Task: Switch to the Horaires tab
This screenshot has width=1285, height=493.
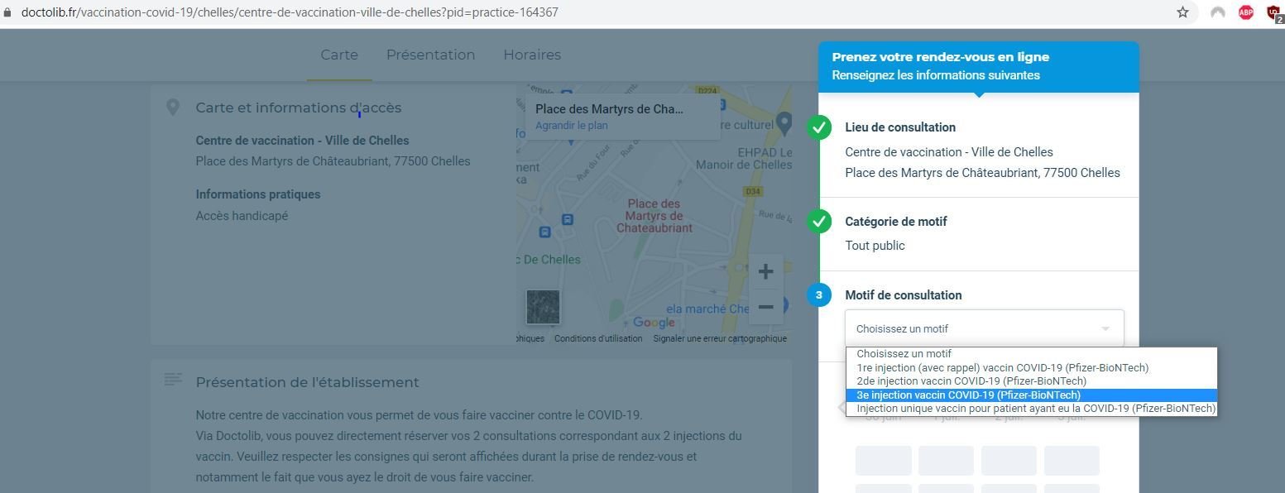Action: pos(532,55)
